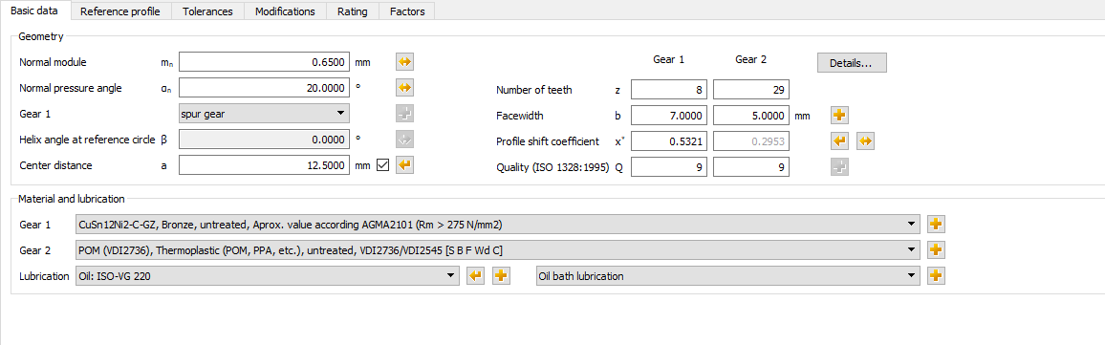This screenshot has width=1105, height=345.
Task: Open the Oil: ISO-VG 220 dropdown
Action: (267, 276)
